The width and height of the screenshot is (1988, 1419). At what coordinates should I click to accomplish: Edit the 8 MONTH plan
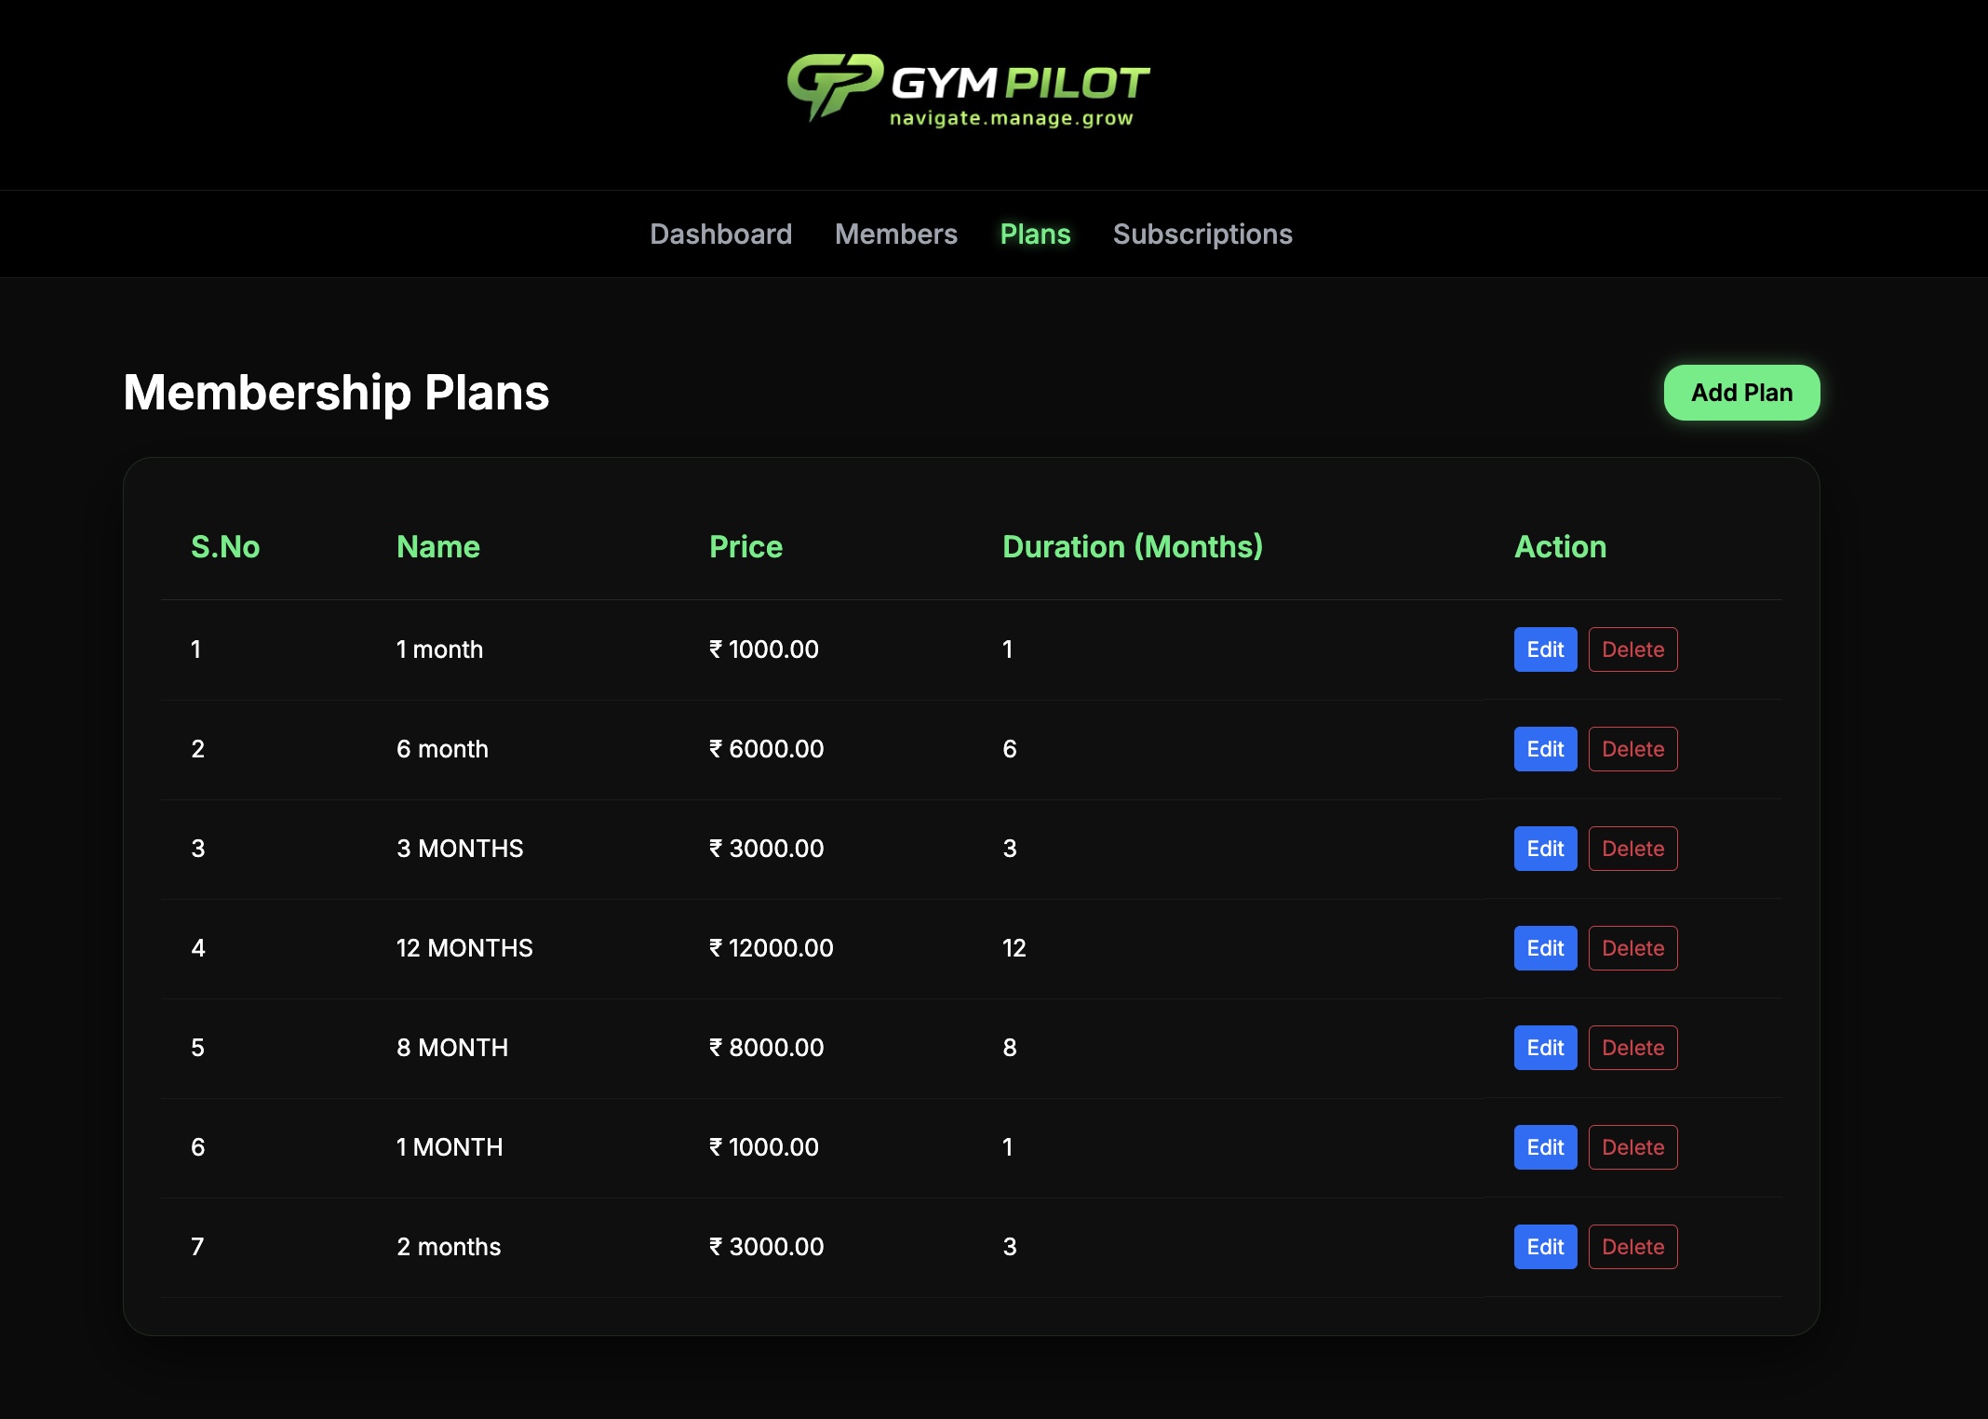coord(1545,1048)
